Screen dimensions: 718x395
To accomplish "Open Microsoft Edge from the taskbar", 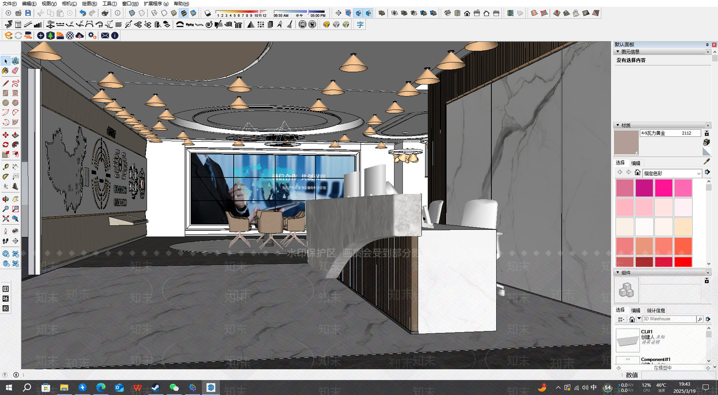I will click(x=101, y=387).
